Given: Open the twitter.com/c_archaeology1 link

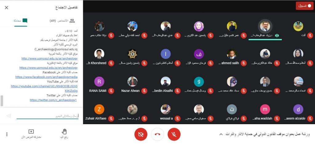Looking at the screenshot, I should (x=53, y=100).
